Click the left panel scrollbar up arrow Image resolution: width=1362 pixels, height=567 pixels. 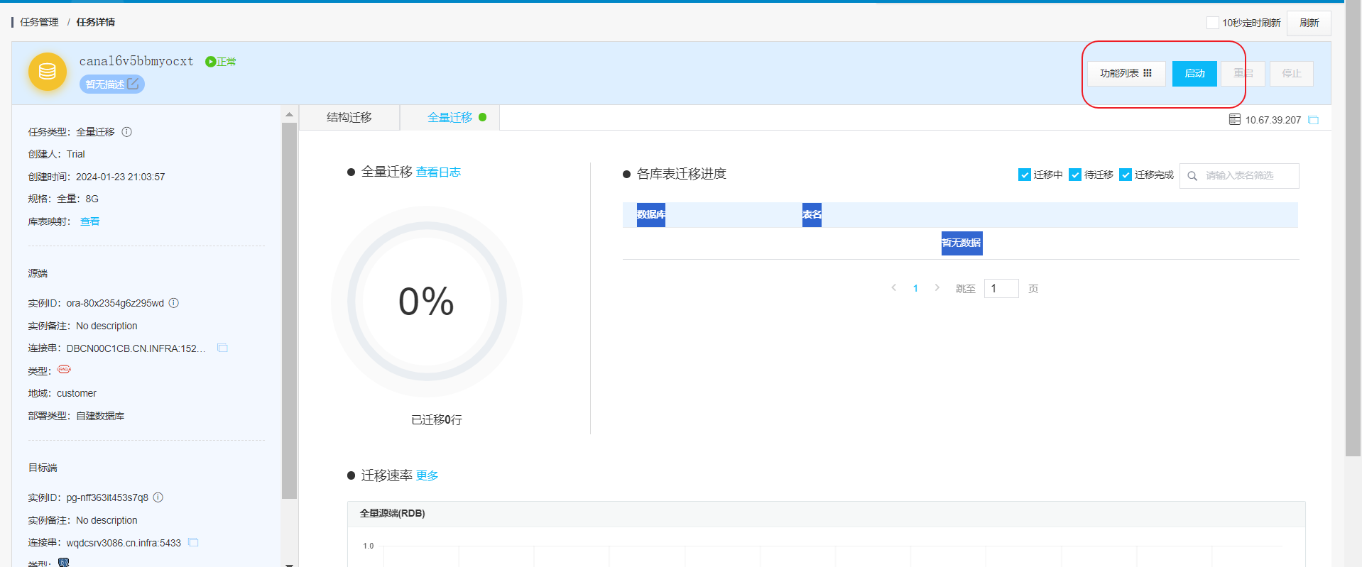[x=289, y=114]
